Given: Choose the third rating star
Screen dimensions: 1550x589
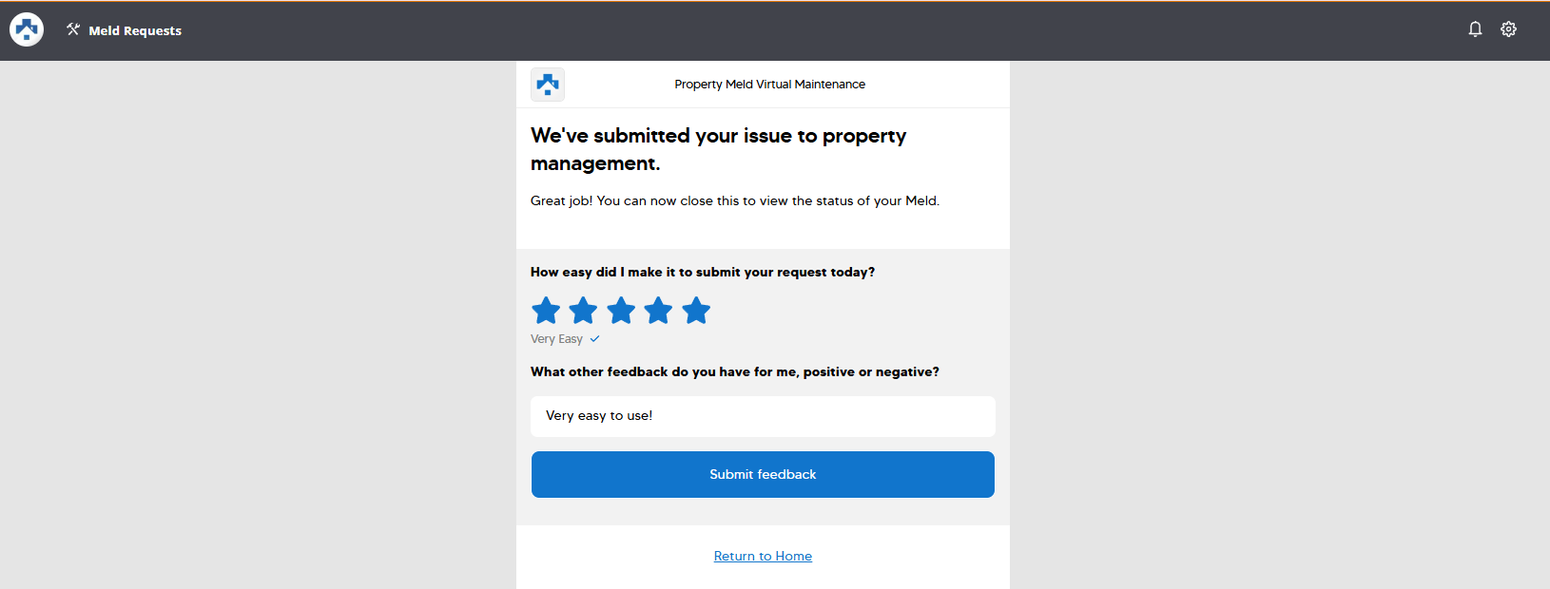Looking at the screenshot, I should [x=621, y=311].
